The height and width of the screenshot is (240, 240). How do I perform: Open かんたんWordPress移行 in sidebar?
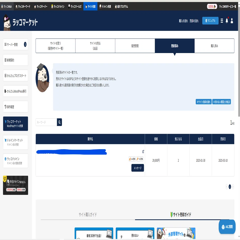click(x=16, y=91)
